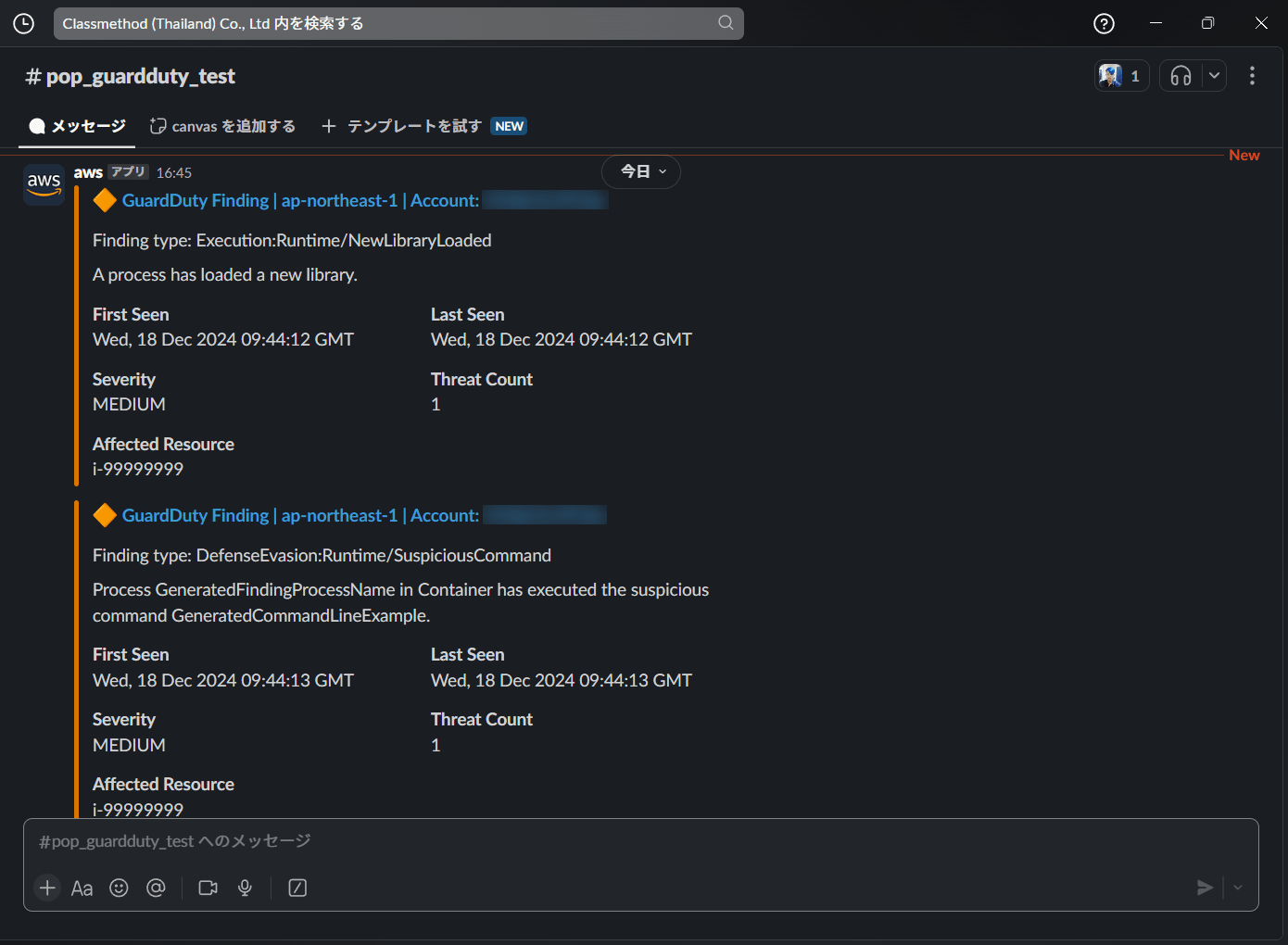Click the search magnifier icon
The width and height of the screenshot is (1288, 945).
[x=726, y=22]
